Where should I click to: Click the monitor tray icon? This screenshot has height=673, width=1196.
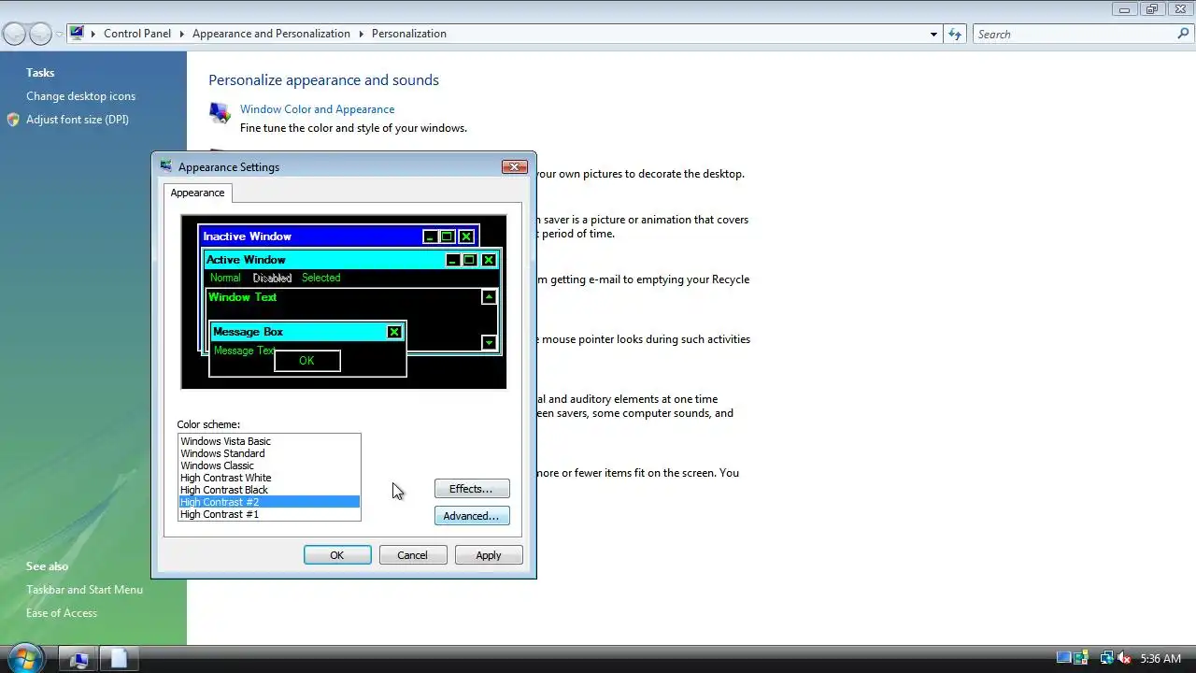click(x=1064, y=659)
